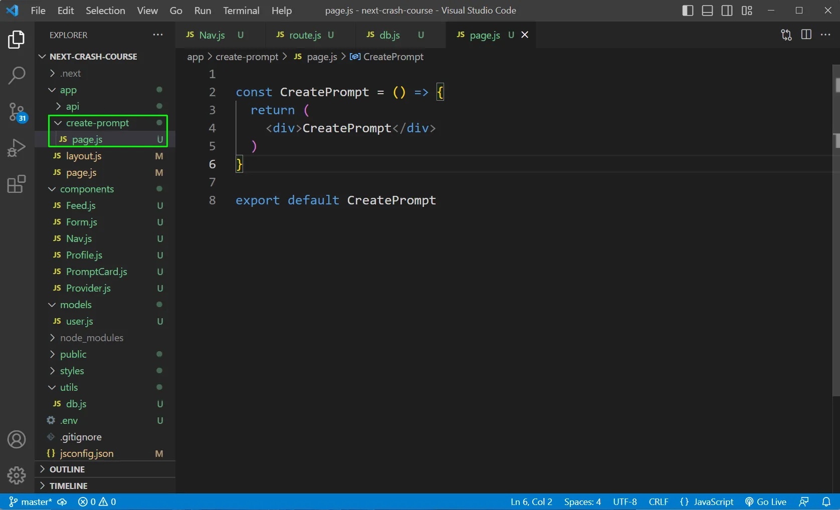Click the CreatePrompt symbol breadcrumb
The image size is (840, 510).
click(x=387, y=57)
